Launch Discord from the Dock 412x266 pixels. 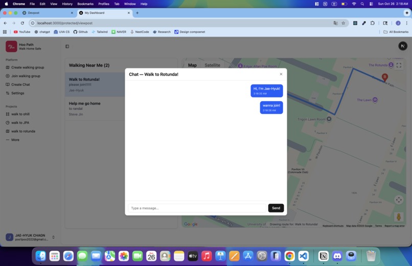tap(337, 256)
